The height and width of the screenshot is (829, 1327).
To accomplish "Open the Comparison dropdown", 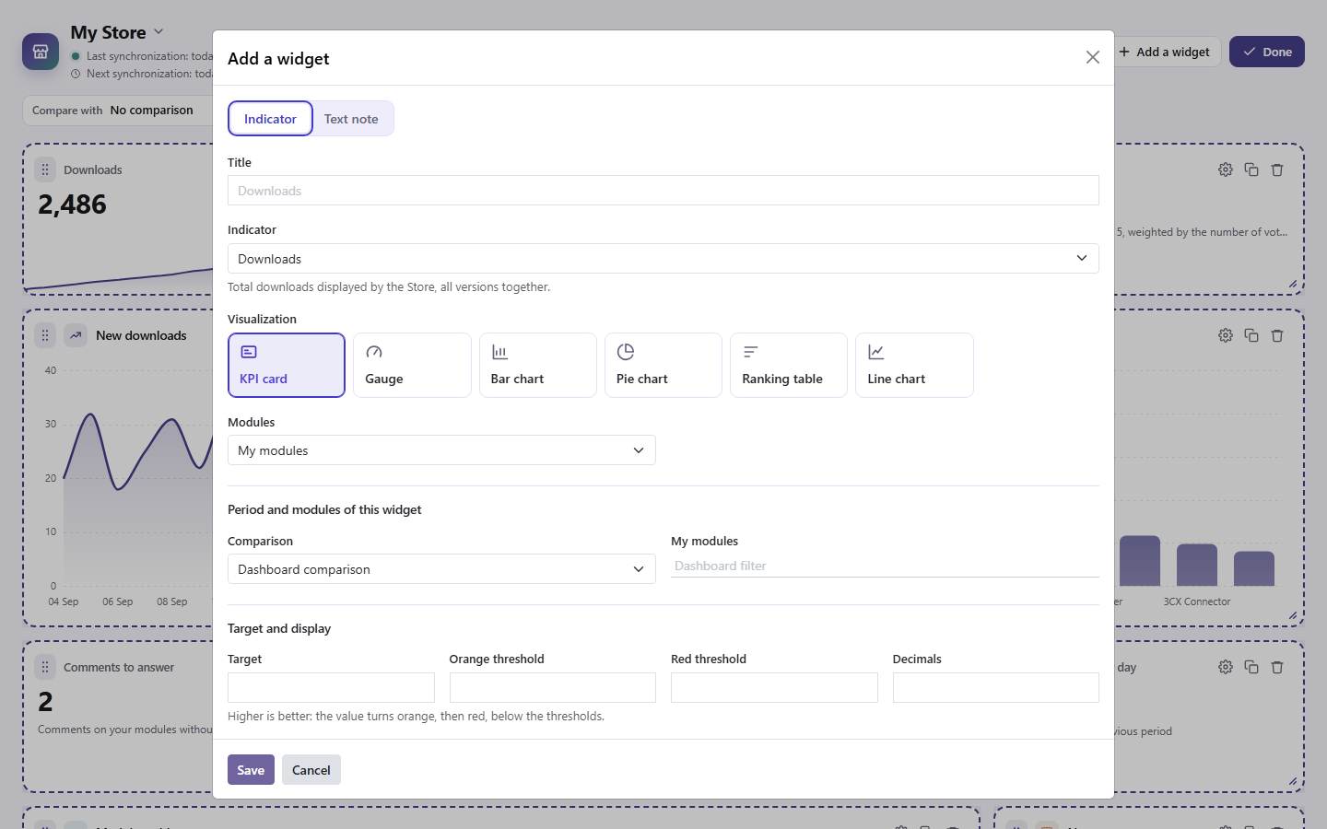I will pos(441,569).
